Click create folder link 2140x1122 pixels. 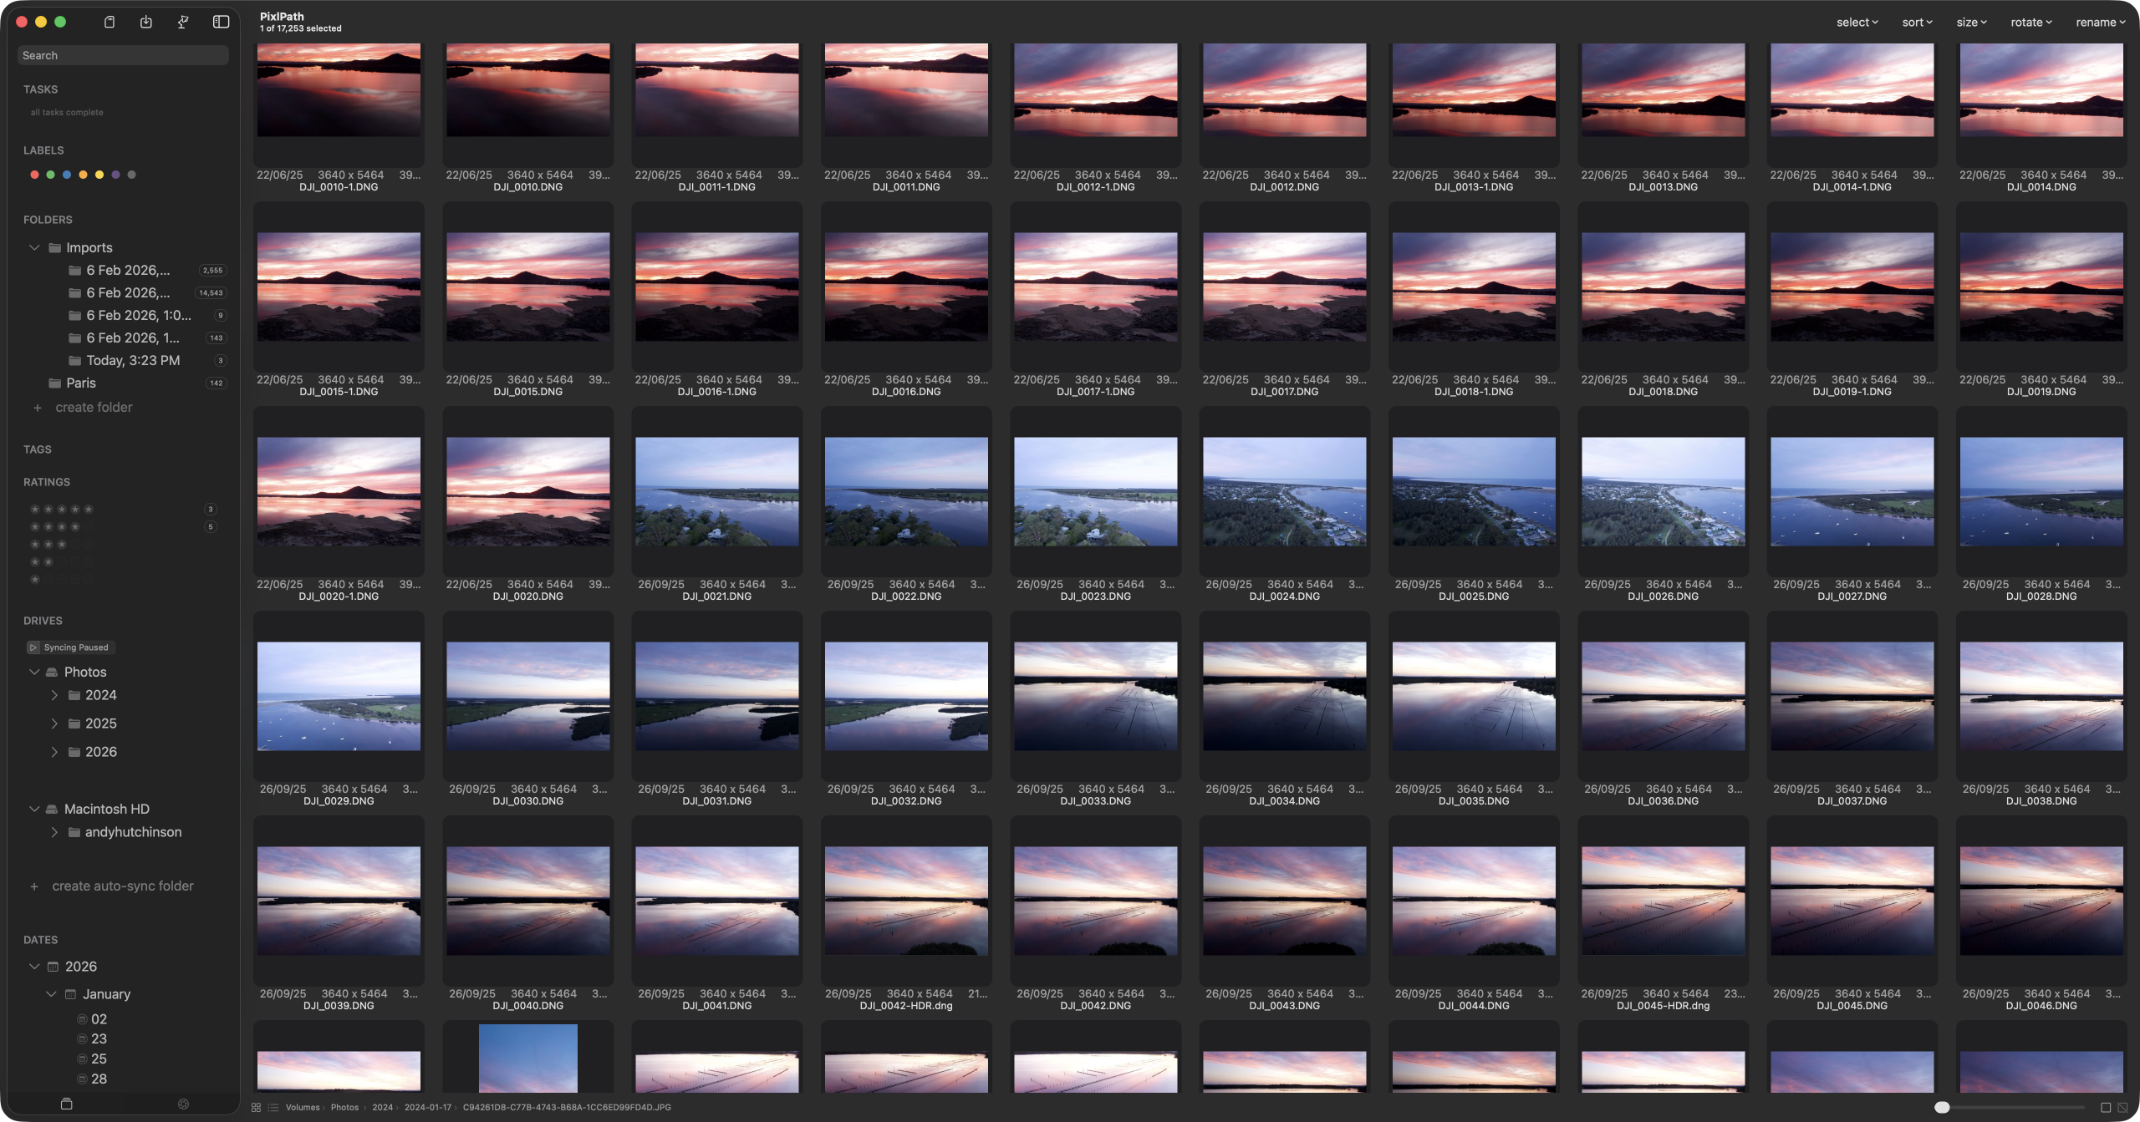94,407
